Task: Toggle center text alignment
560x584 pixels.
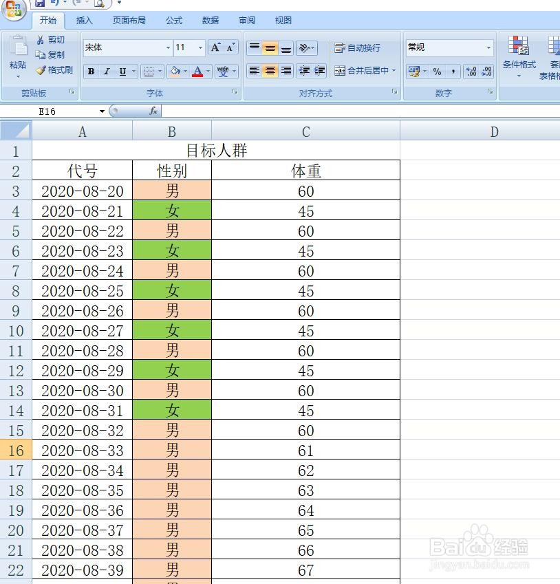Action: tap(270, 71)
